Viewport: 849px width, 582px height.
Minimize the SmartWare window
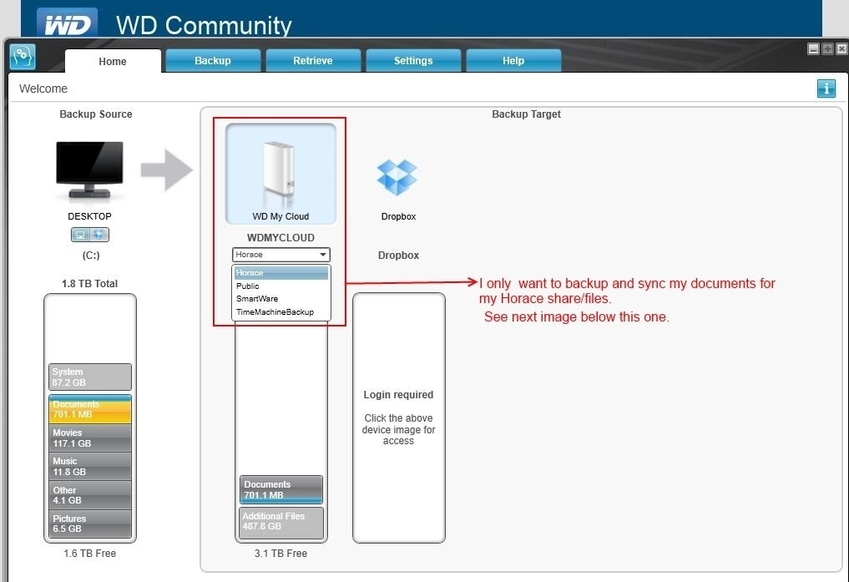[813, 48]
